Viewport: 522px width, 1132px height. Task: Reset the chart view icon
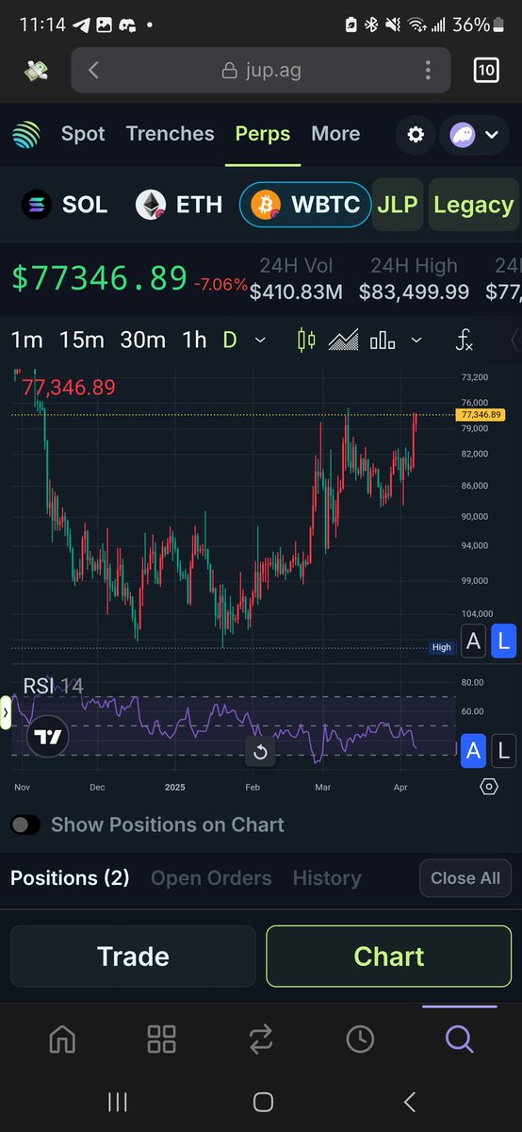tap(260, 752)
